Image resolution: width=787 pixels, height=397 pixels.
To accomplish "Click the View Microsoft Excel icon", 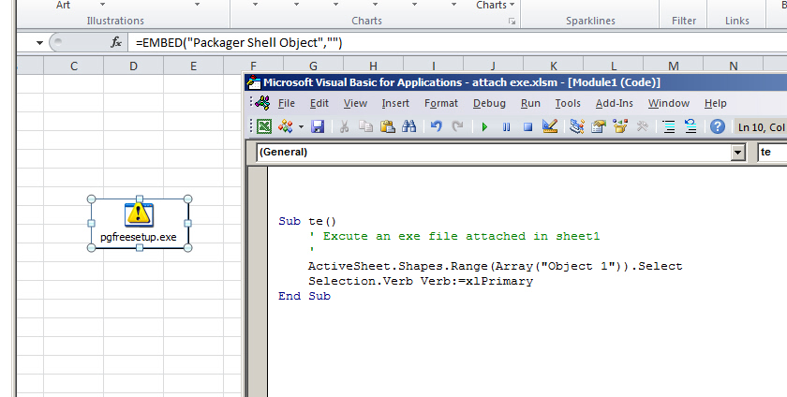I will pos(265,126).
